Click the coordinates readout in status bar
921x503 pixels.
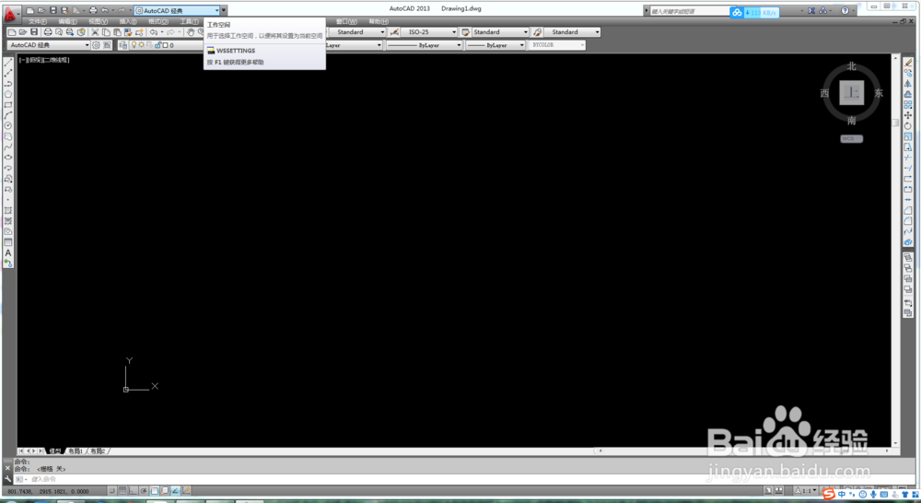click(x=48, y=491)
